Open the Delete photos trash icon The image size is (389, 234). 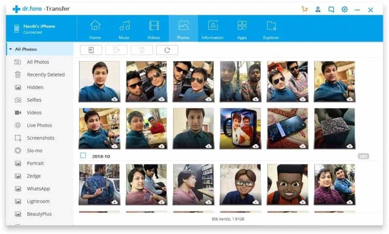click(x=142, y=49)
